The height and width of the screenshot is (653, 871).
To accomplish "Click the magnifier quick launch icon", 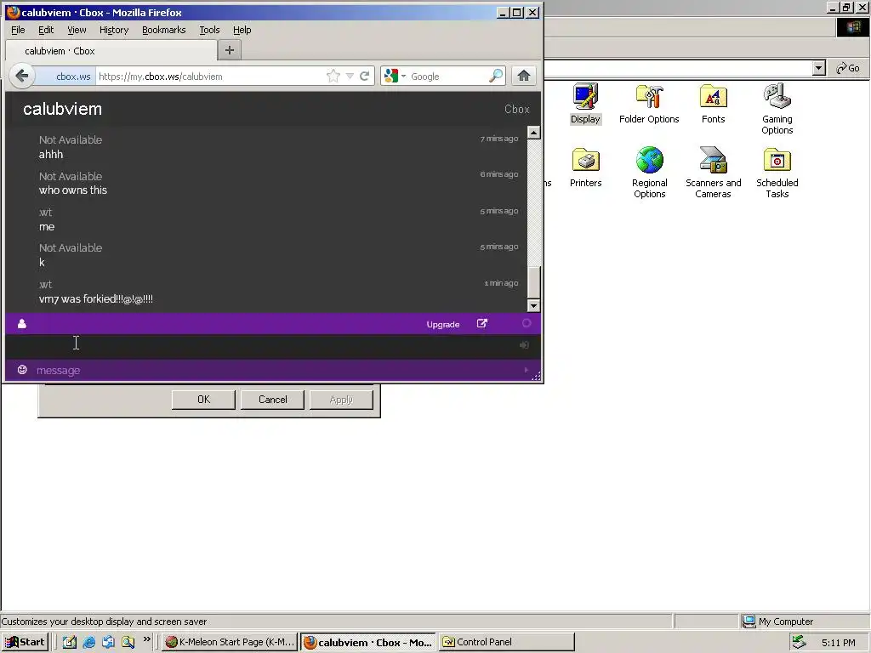I will click(128, 642).
